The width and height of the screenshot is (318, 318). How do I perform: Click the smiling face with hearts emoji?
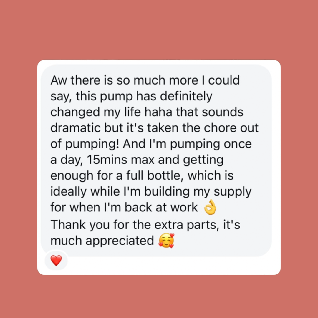pyautogui.click(x=166, y=241)
